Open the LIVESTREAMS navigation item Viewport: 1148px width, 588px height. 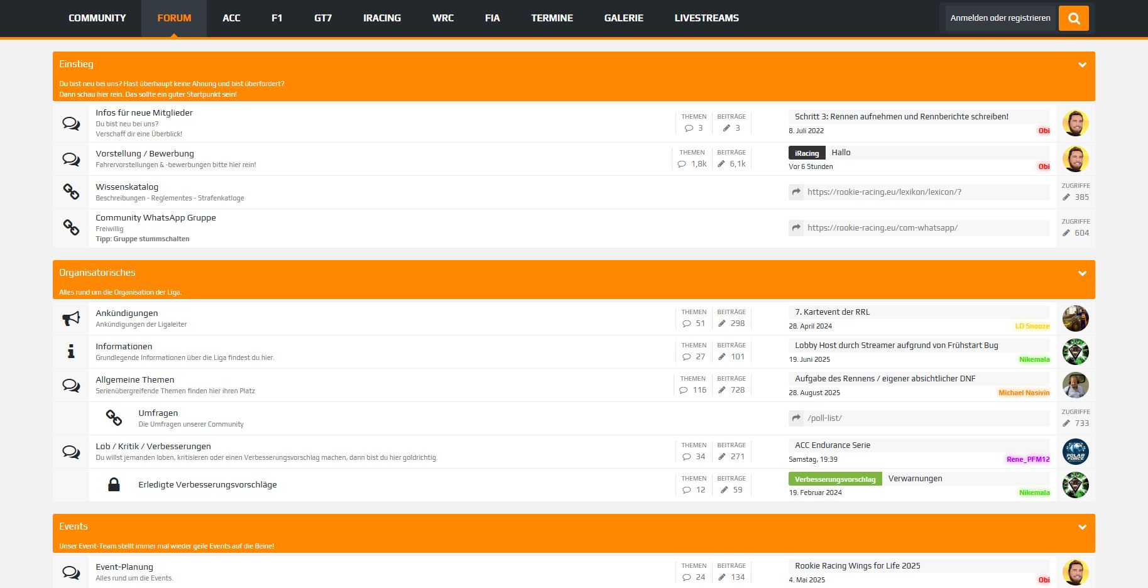click(x=706, y=18)
